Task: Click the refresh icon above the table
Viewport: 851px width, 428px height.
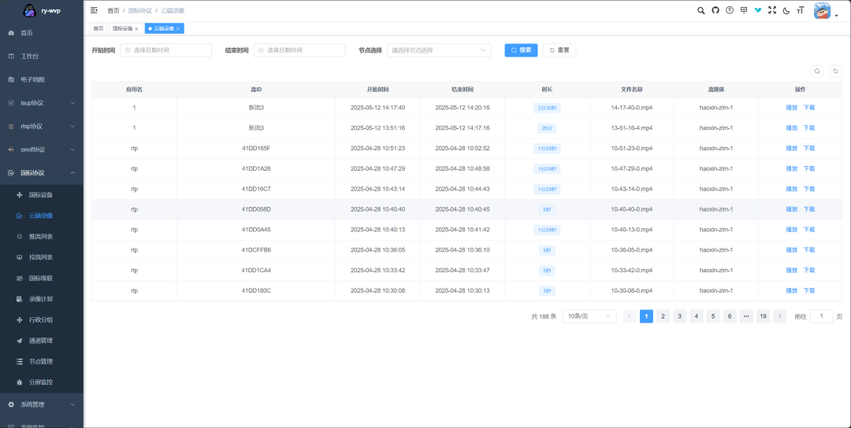Action: [835, 71]
